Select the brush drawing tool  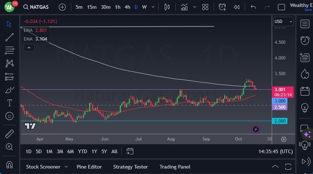(9, 90)
